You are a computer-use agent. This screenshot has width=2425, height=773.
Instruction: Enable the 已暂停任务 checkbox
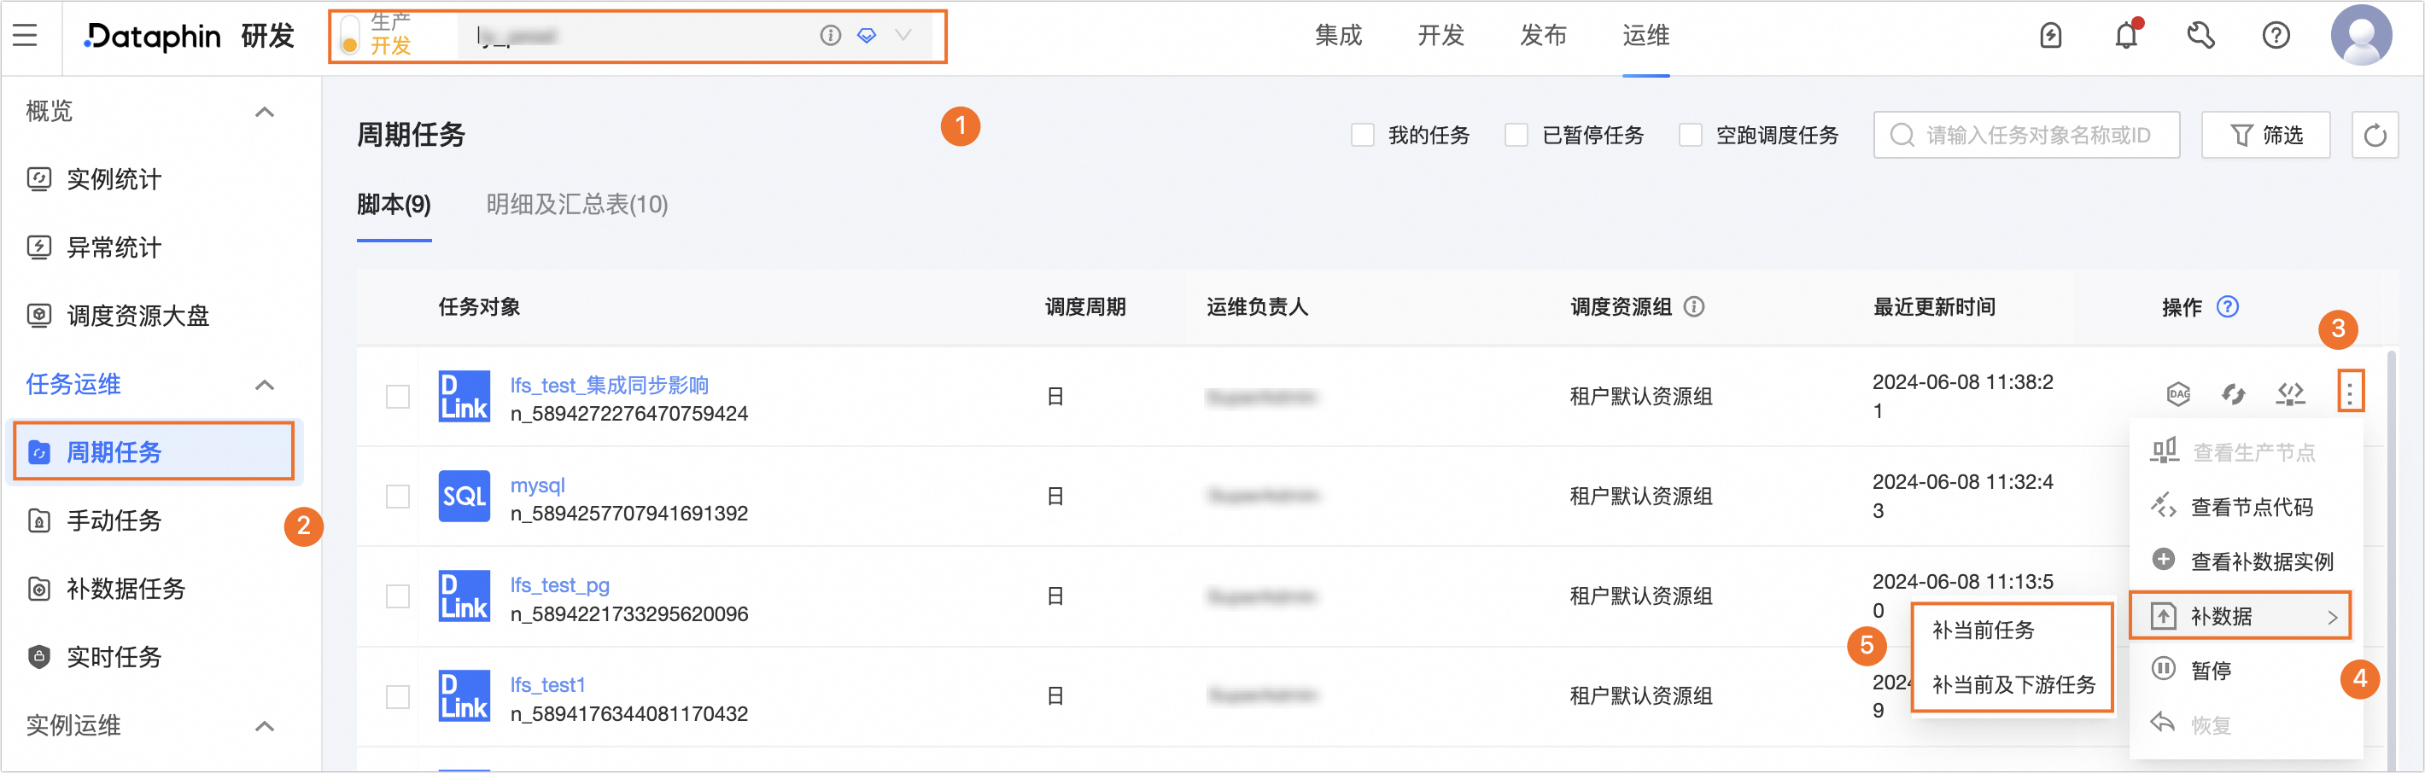pos(1516,136)
